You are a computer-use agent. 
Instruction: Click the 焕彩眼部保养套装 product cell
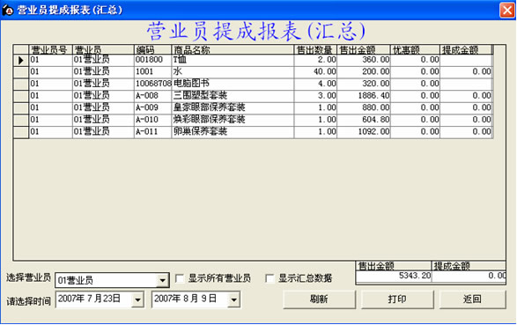pyautogui.click(x=233, y=120)
